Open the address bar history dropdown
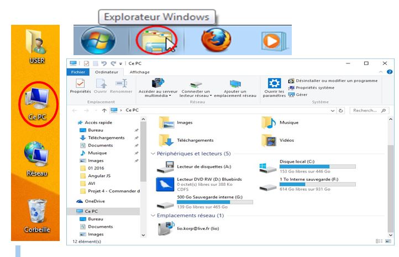This screenshot has width=399, height=257. coord(333,111)
